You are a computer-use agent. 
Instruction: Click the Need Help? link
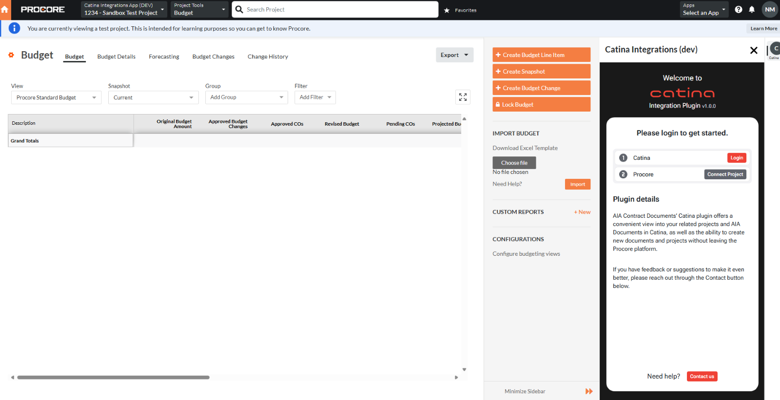pos(507,184)
